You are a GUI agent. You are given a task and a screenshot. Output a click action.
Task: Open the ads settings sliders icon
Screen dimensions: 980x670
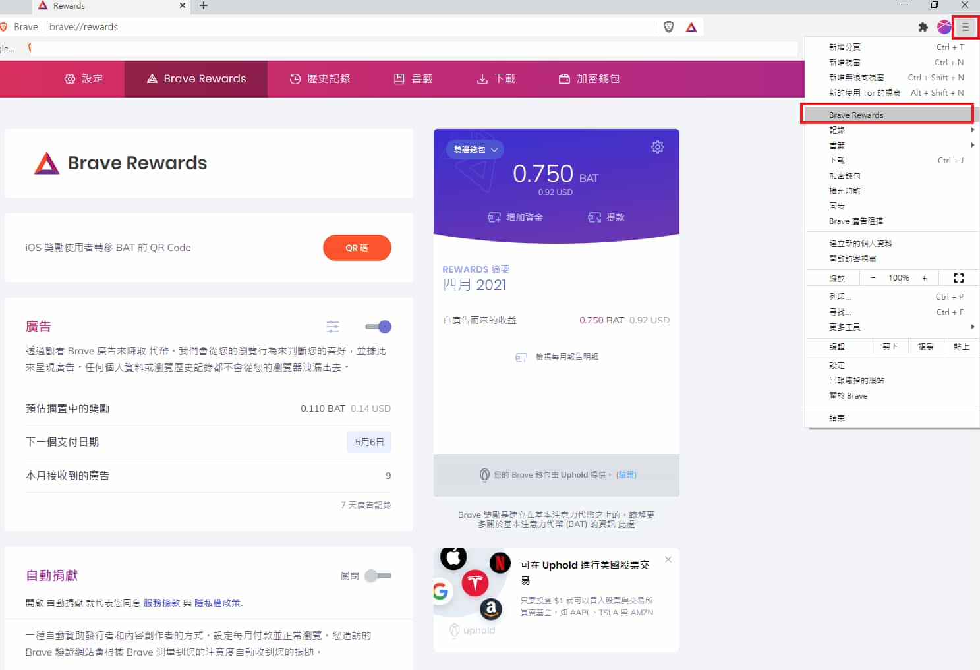[x=333, y=327]
